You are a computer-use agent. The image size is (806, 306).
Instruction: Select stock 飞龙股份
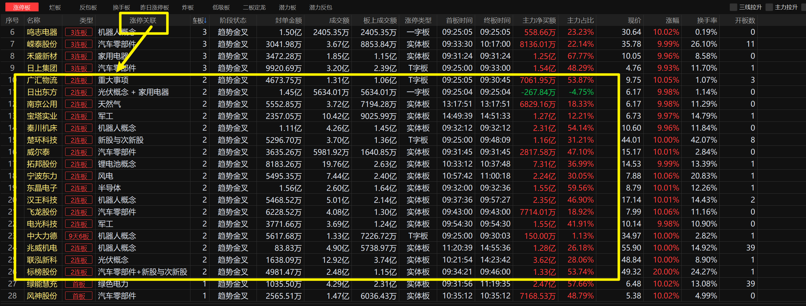tap(42, 212)
